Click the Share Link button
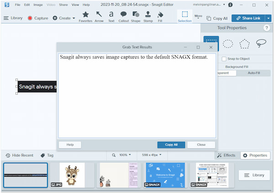 click(x=248, y=18)
